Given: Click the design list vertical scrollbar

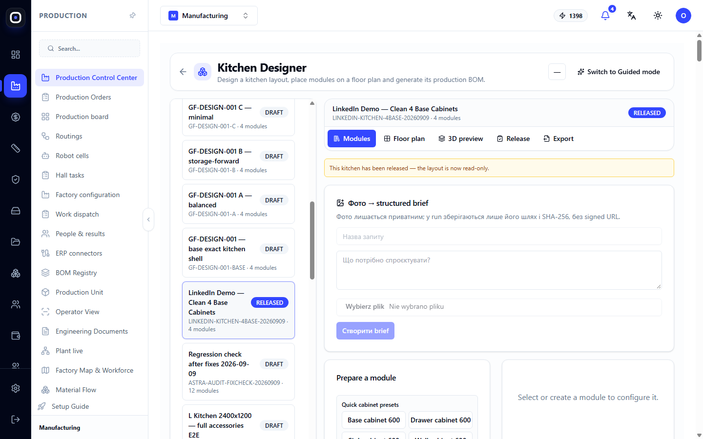Looking at the screenshot, I should (x=312, y=240).
